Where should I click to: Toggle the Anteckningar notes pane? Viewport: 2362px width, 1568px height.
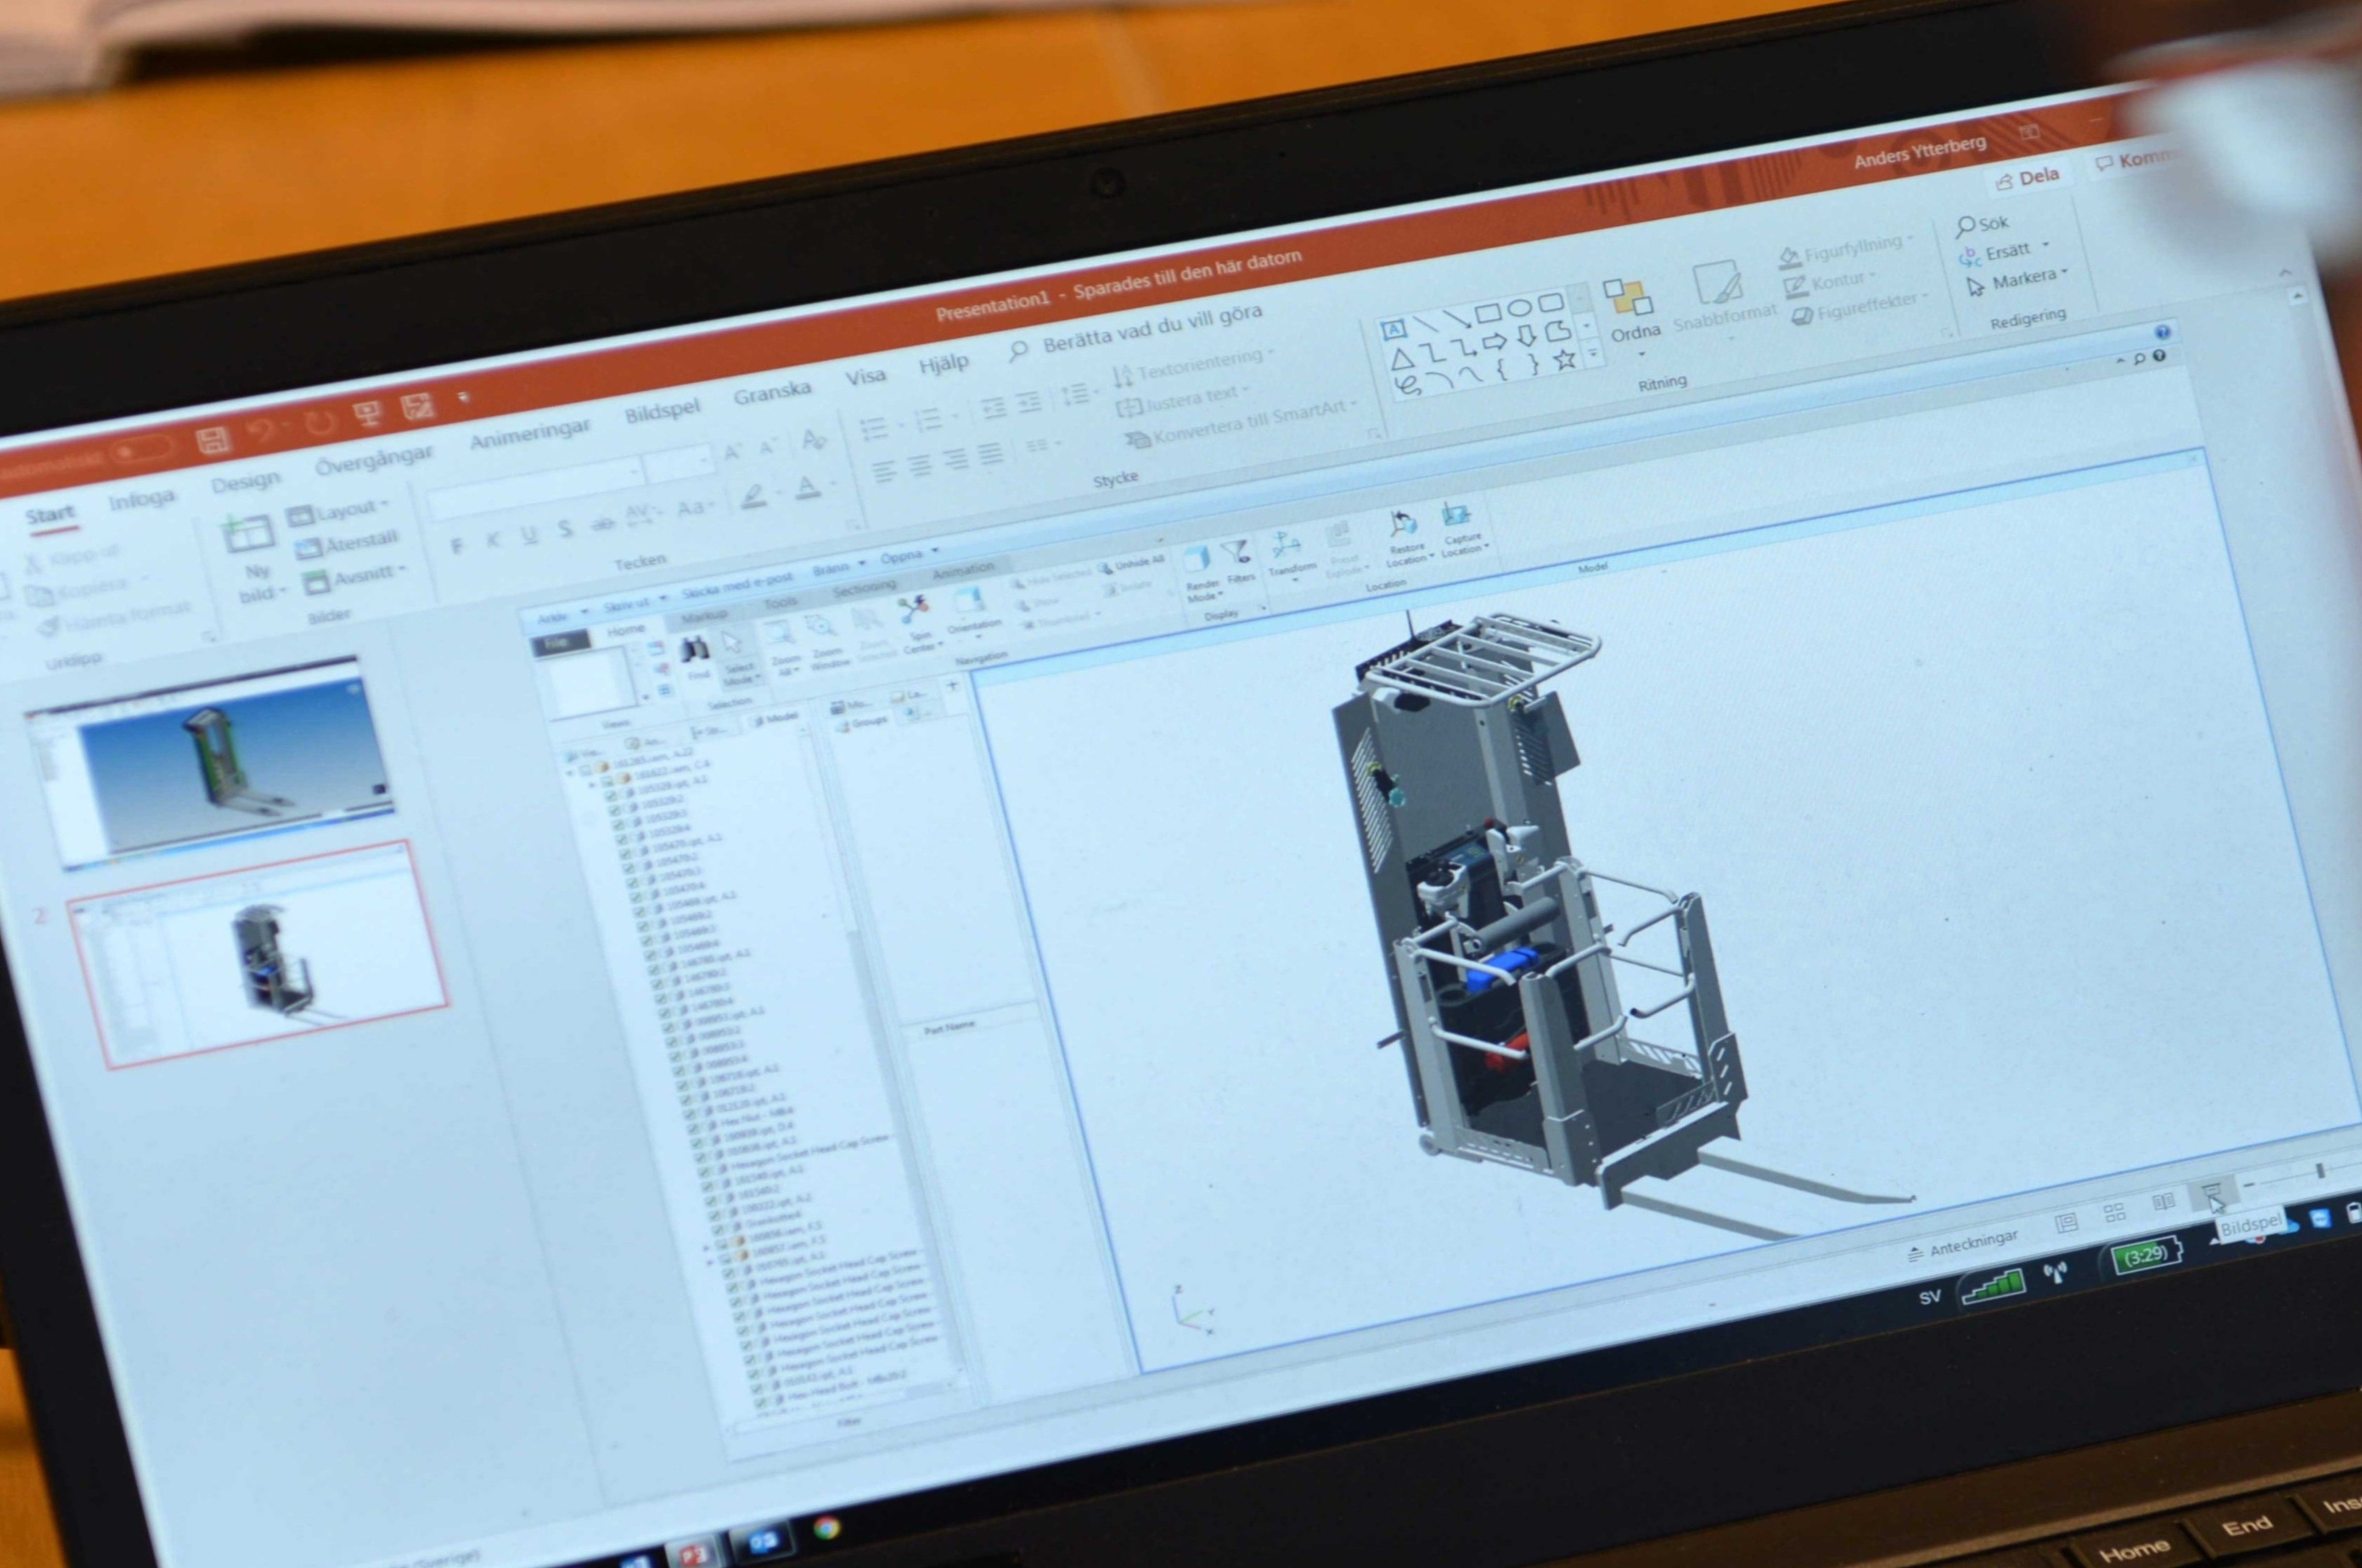click(x=1963, y=1246)
